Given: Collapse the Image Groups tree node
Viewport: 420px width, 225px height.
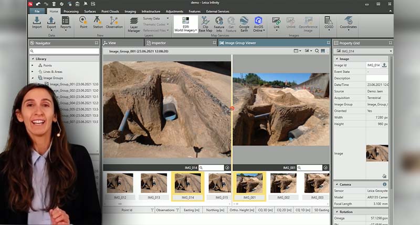Looking at the screenshot, I should tap(33, 78).
